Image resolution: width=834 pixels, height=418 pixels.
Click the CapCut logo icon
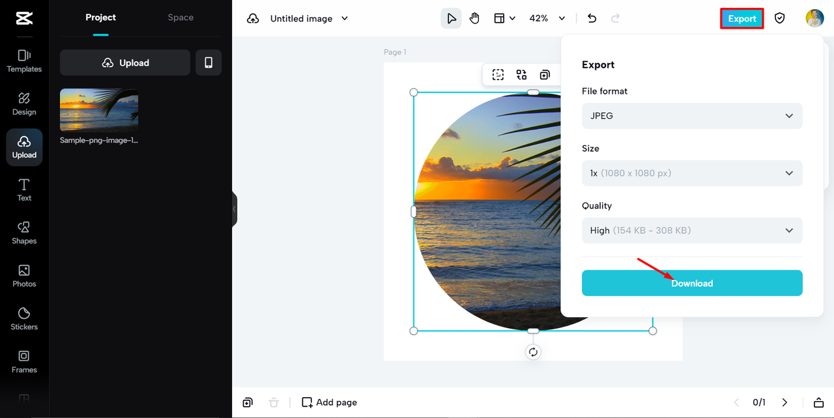(x=24, y=18)
